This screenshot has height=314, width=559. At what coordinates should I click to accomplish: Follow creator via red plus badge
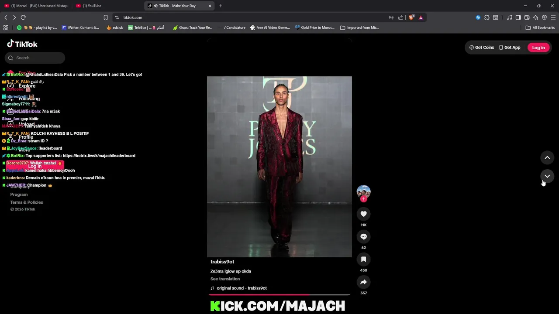click(x=363, y=199)
